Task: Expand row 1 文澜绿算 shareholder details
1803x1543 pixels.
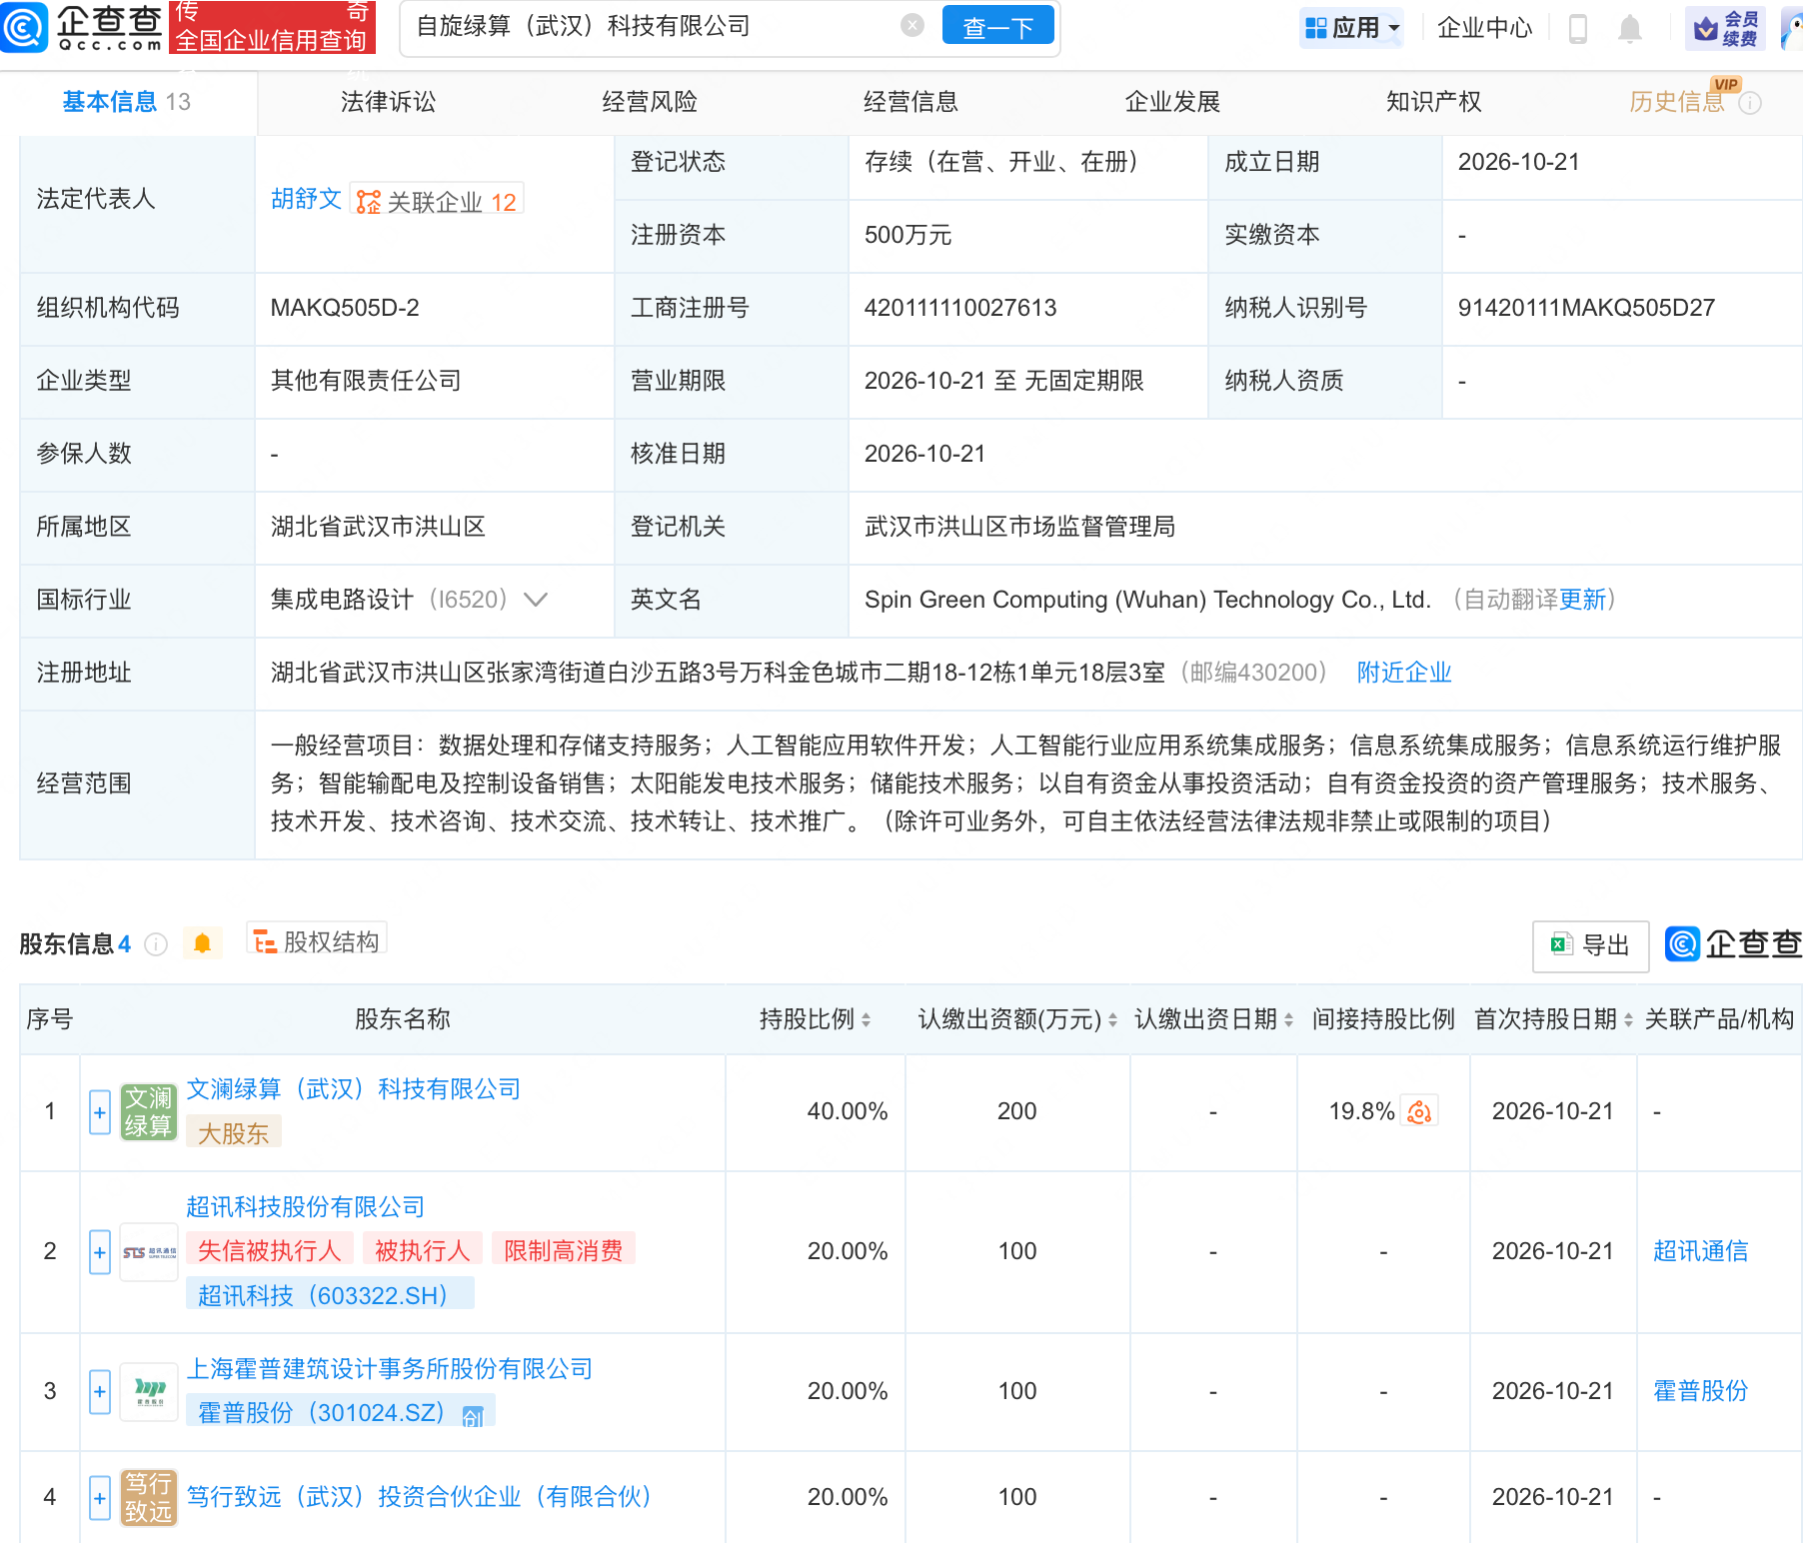Action: point(100,1112)
